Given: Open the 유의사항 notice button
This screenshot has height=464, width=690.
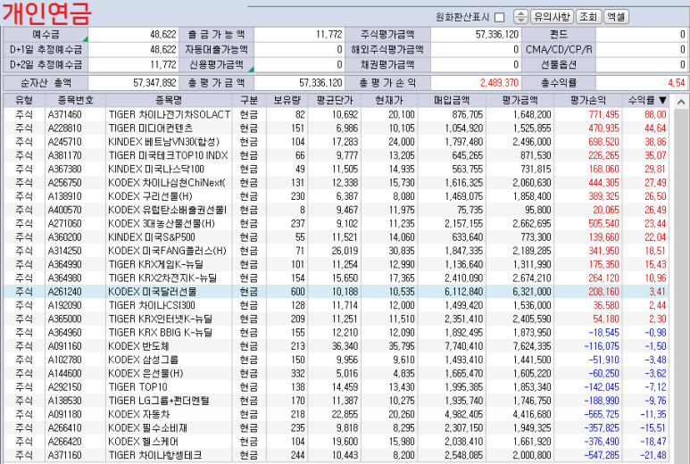Looking at the screenshot, I should point(552,17).
